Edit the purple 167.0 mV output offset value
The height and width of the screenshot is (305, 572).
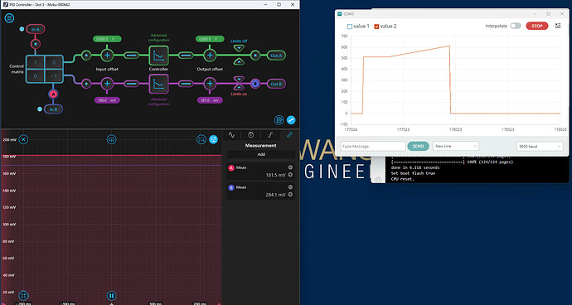click(x=210, y=100)
